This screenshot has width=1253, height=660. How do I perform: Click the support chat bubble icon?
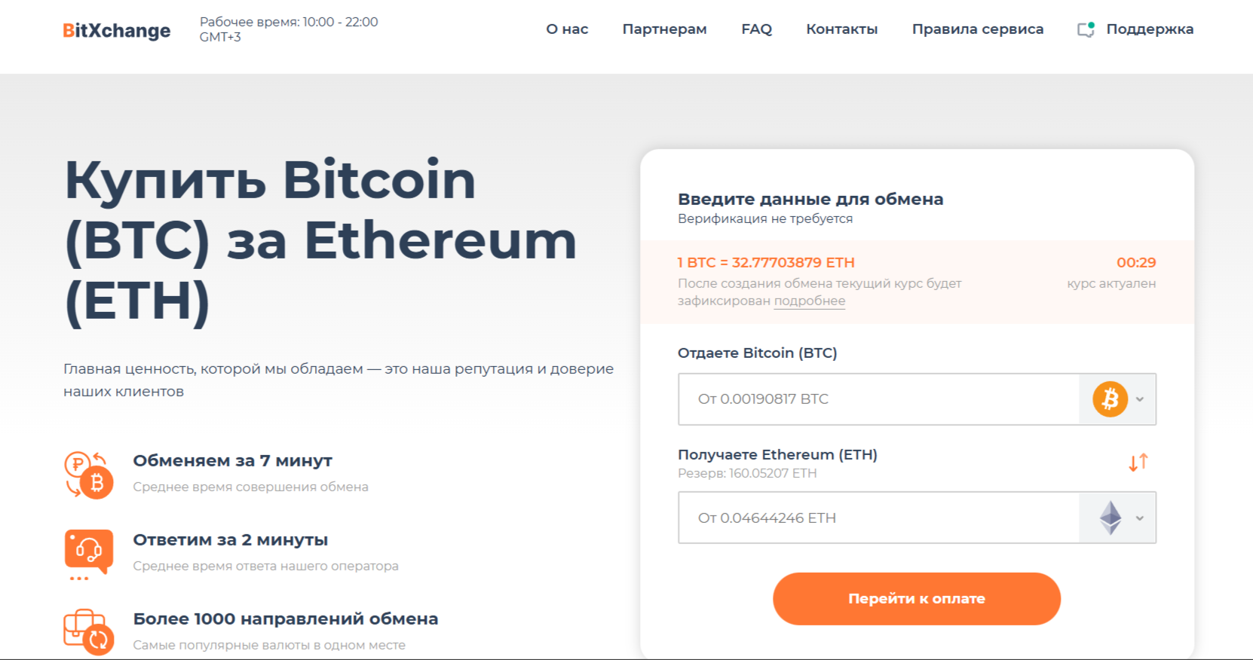1086,29
